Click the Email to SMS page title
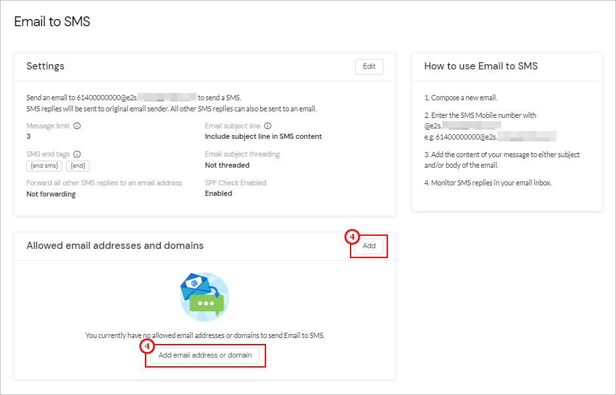Screen dimensions: 616x395 (52, 22)
